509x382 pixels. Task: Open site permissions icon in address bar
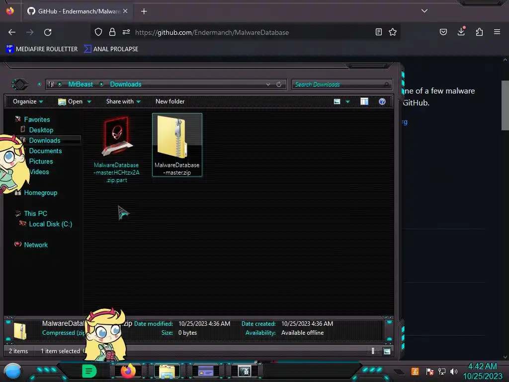[x=126, y=32]
